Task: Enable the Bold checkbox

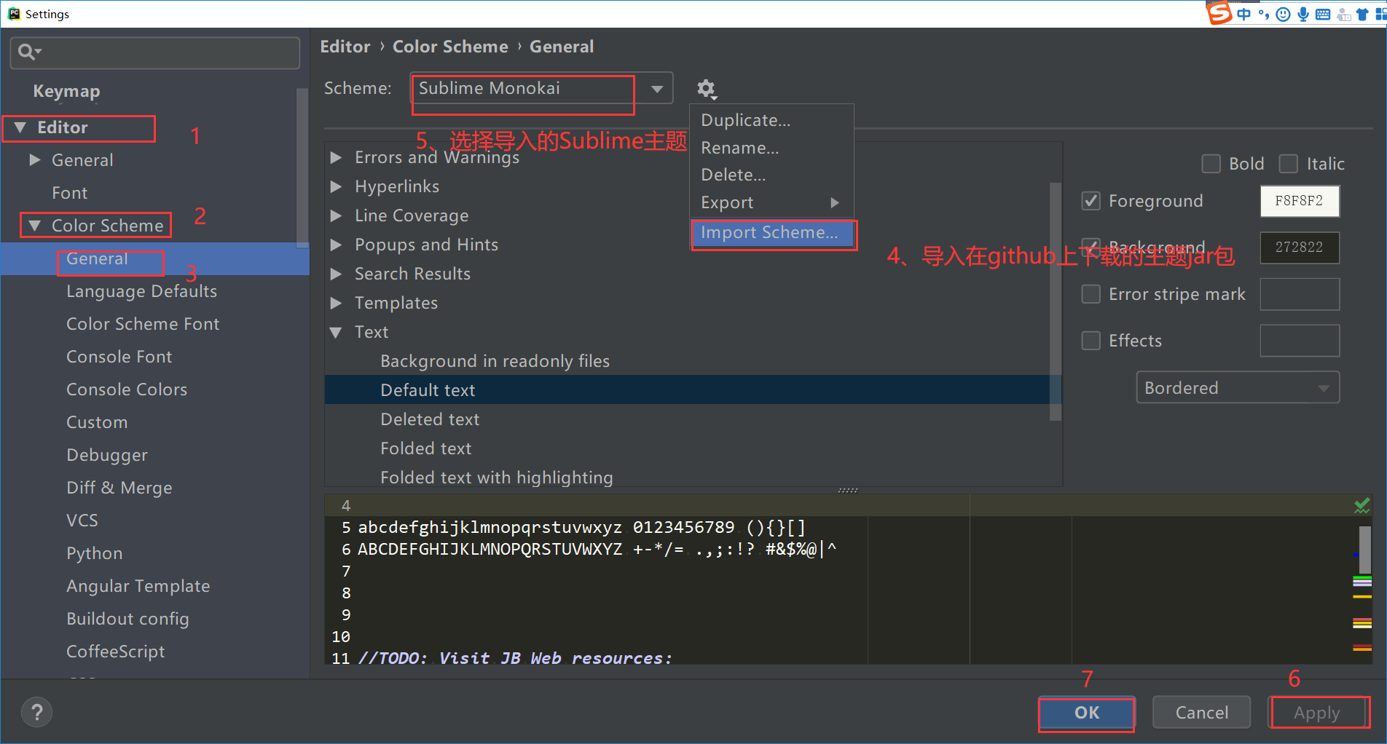Action: click(x=1211, y=163)
